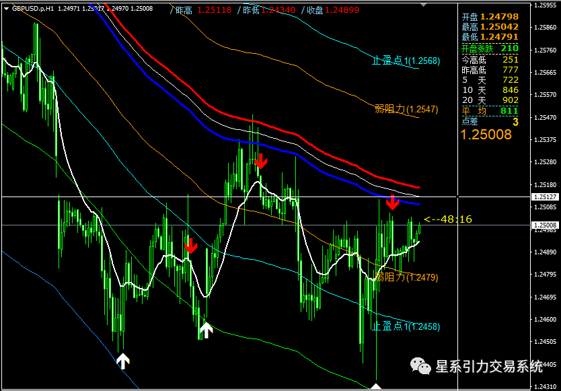Click the 1.25127 horizontal line price tag

(546, 197)
